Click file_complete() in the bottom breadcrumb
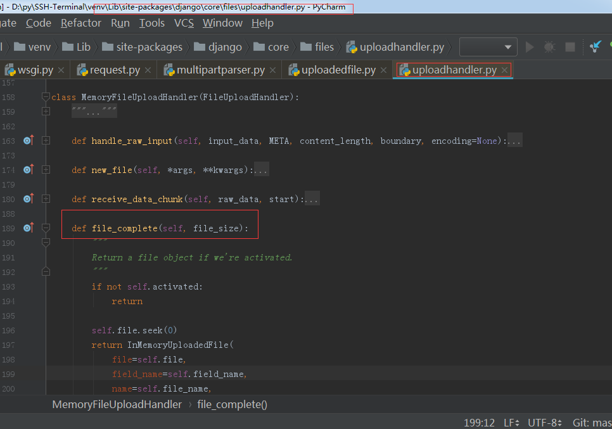 (x=233, y=405)
